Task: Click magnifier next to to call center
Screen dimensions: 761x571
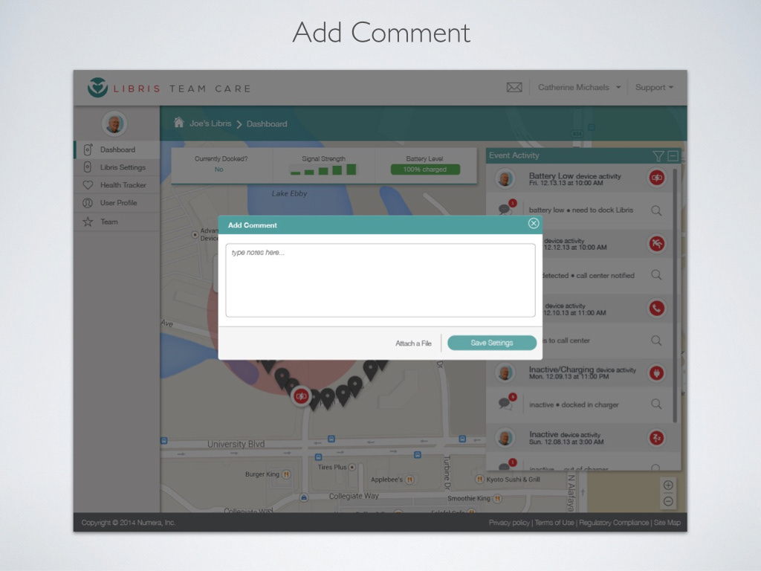Action: pos(656,341)
